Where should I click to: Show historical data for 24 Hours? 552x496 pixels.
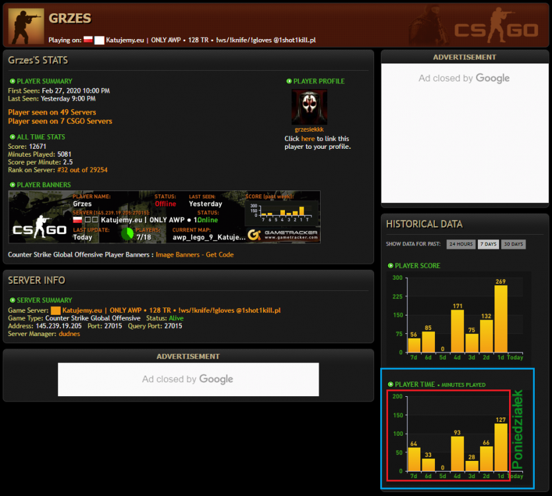point(461,244)
